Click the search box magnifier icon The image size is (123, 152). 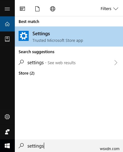21,146
